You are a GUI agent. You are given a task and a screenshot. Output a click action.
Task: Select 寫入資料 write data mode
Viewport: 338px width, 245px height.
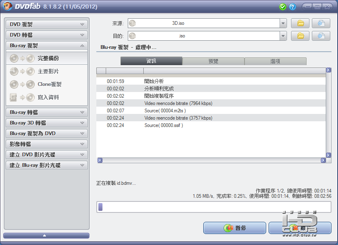(x=47, y=97)
